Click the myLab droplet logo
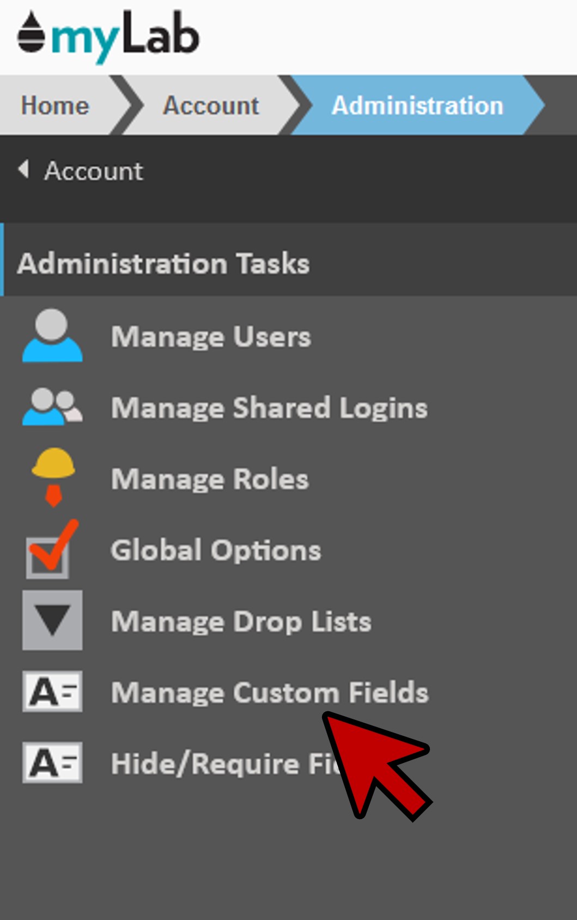This screenshot has height=920, width=577. click(31, 33)
